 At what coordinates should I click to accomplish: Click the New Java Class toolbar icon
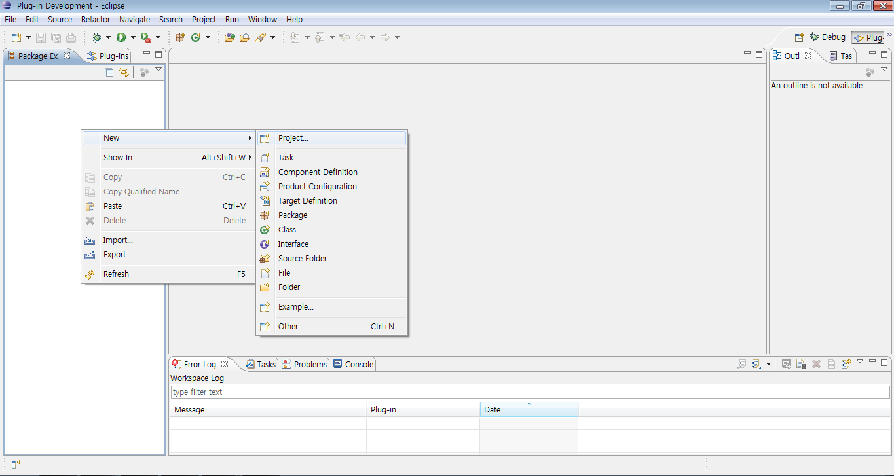coord(195,37)
